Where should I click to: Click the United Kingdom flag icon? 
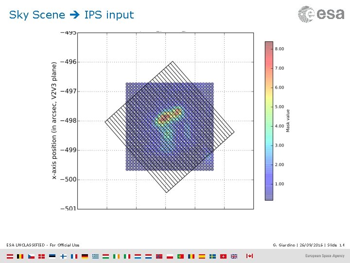point(234,256)
